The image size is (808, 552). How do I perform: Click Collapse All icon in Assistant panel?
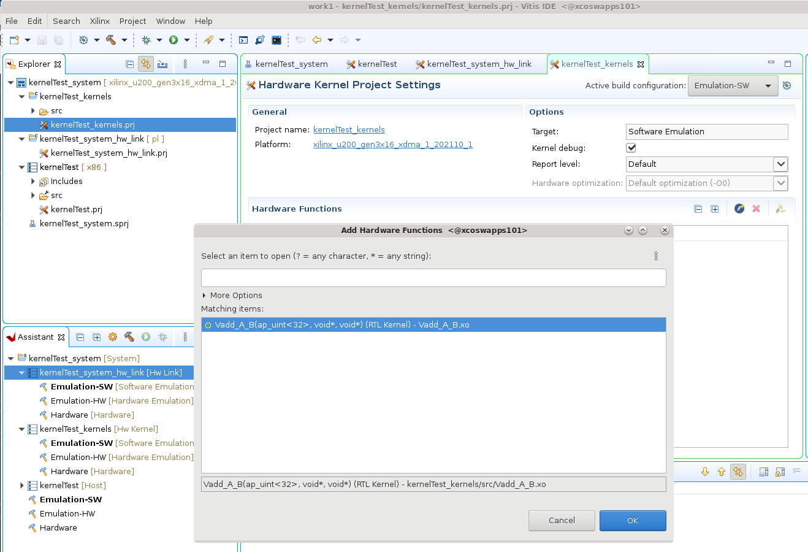click(80, 337)
